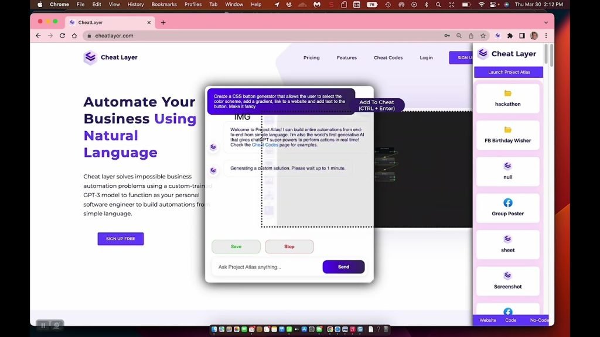Open Spotlight search in menu bar
This screenshot has height=337, width=600.
(x=438, y=5)
